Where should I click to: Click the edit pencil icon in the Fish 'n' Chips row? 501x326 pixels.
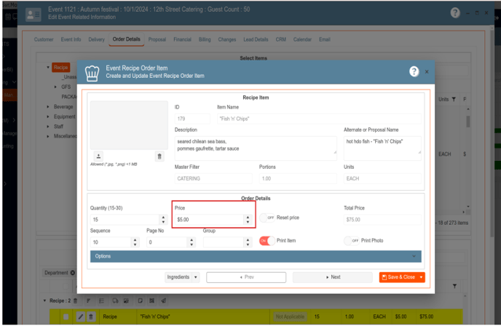click(x=81, y=317)
